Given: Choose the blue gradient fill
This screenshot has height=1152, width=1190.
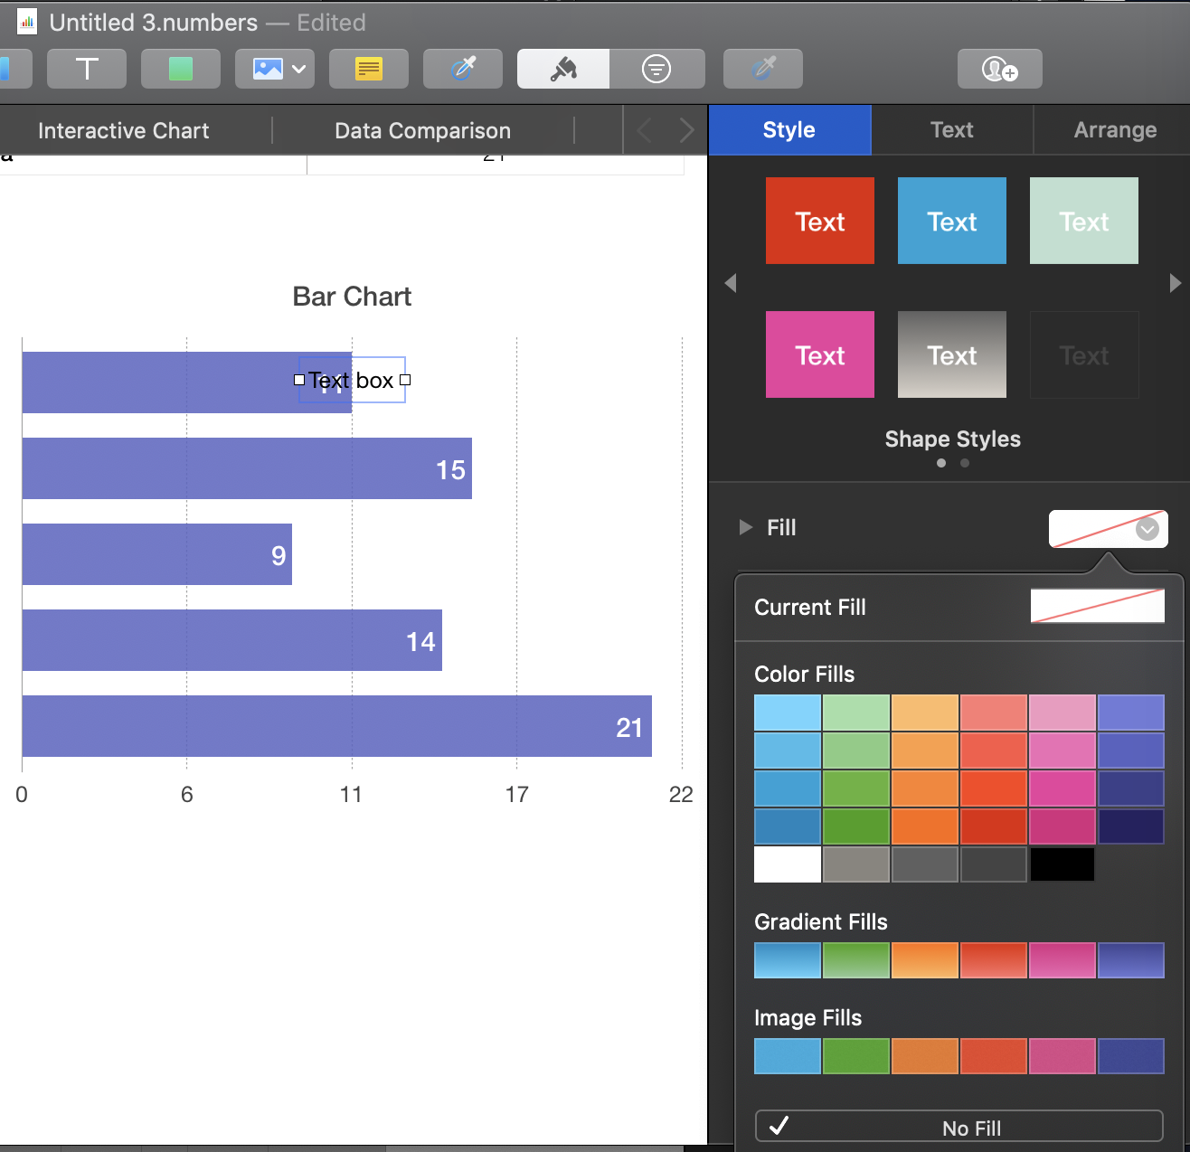Looking at the screenshot, I should coord(788,960).
